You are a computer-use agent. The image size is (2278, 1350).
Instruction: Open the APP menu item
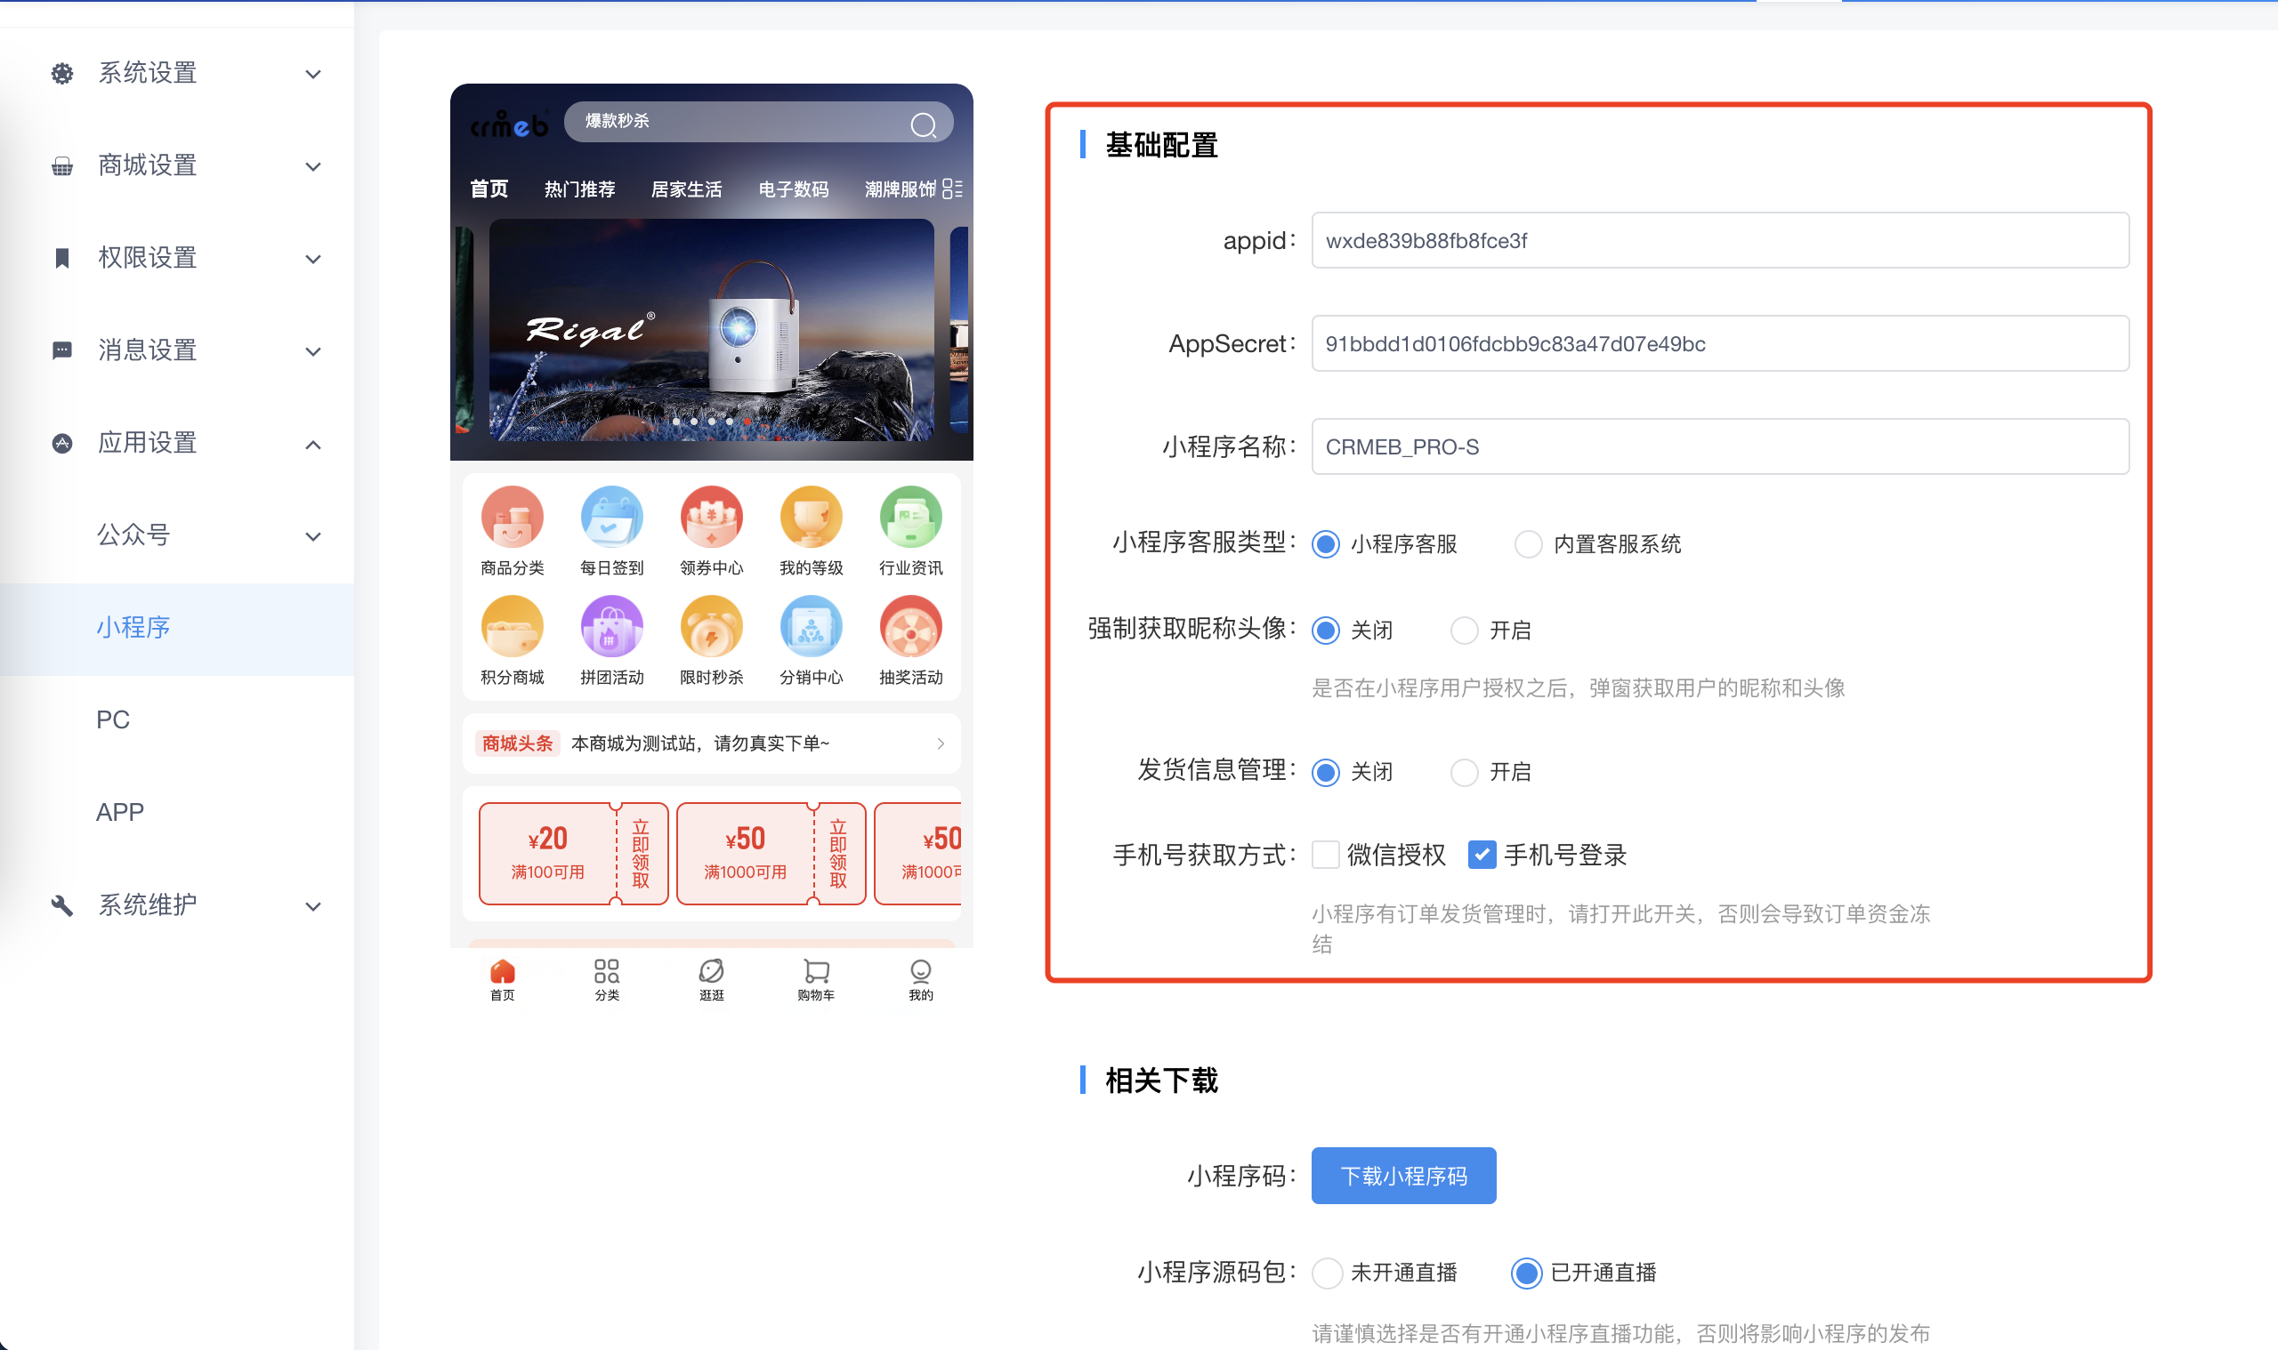(120, 811)
